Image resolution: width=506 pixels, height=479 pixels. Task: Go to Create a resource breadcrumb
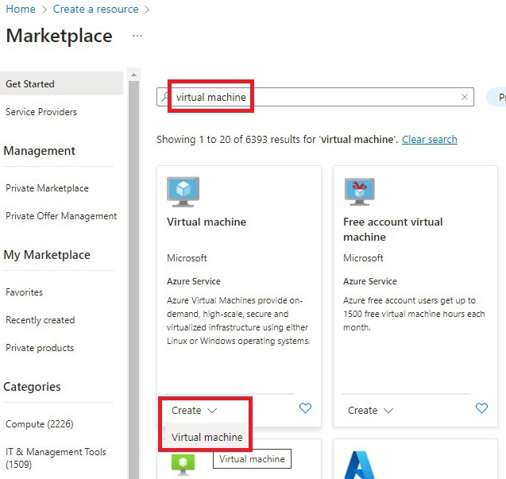(95, 9)
